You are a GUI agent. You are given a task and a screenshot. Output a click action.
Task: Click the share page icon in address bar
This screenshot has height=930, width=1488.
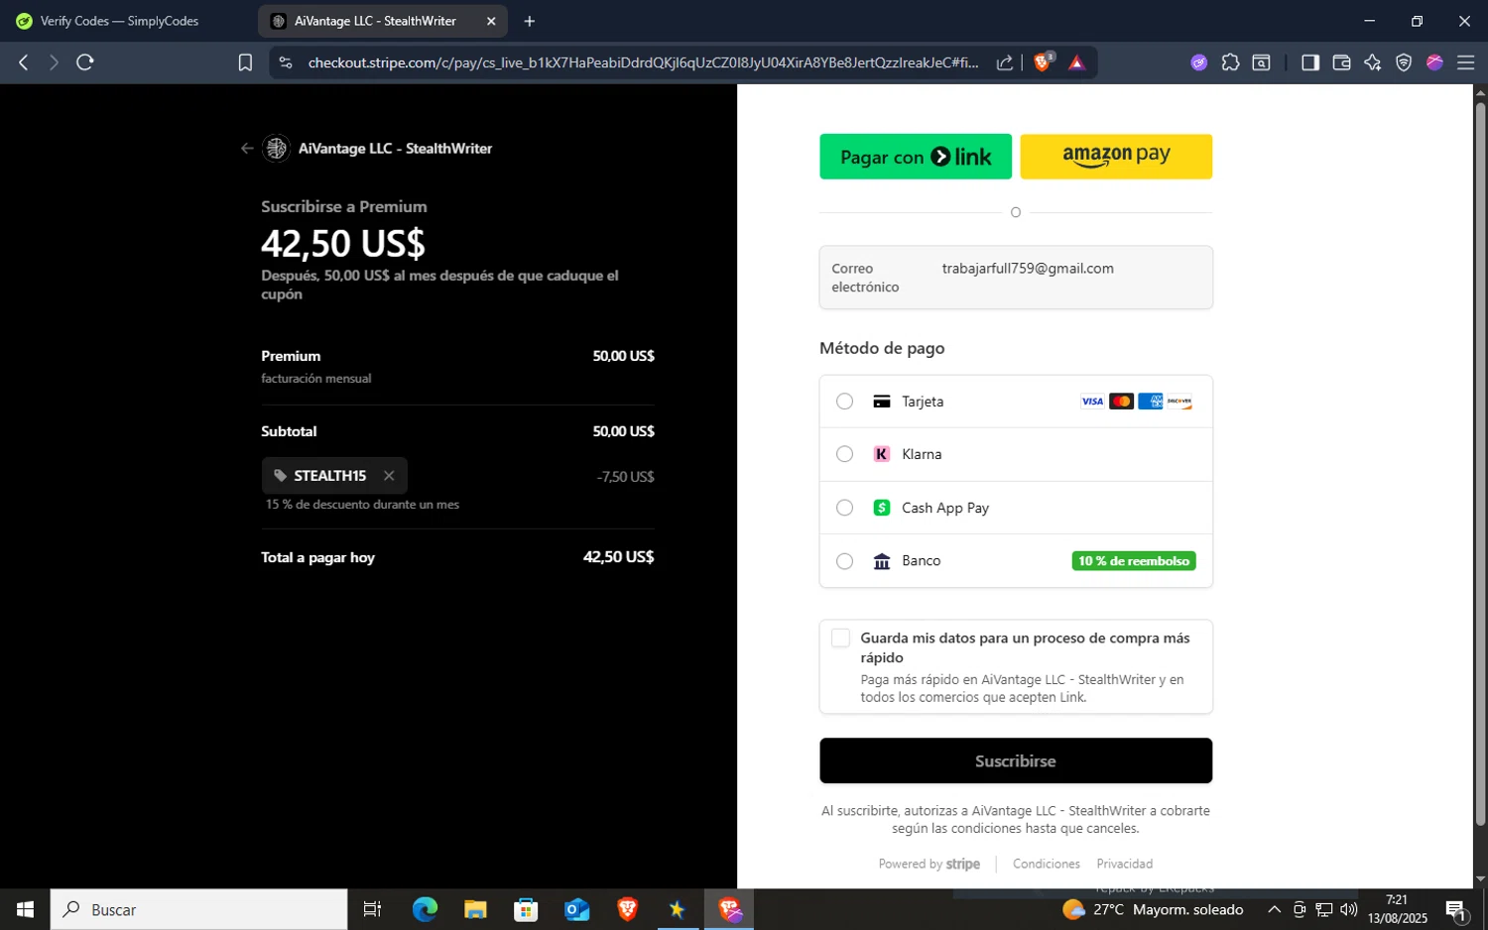click(x=1005, y=62)
